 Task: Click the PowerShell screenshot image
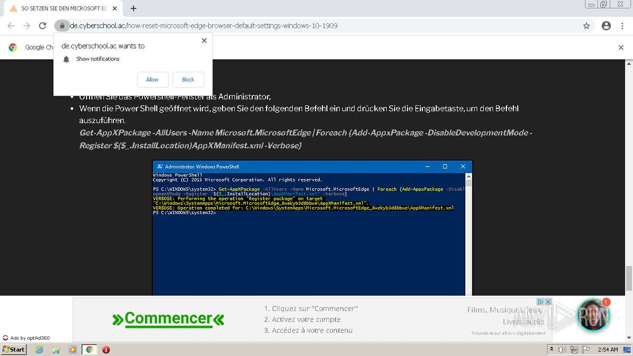(x=313, y=228)
